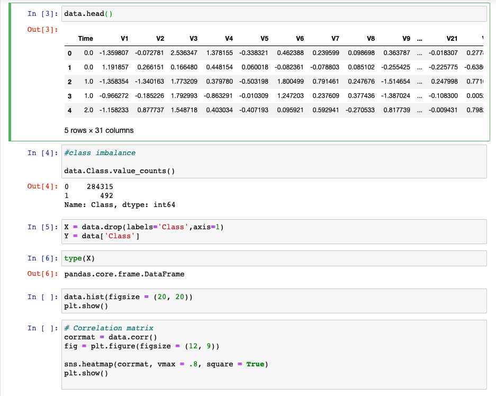
Task: Click cell value 1.191857
Action: click(x=115, y=67)
